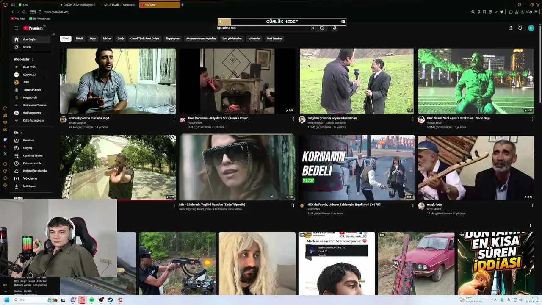Open the Opera browser menu logo
Image resolution: width=542 pixels, height=305 pixels.
click(5, 5)
